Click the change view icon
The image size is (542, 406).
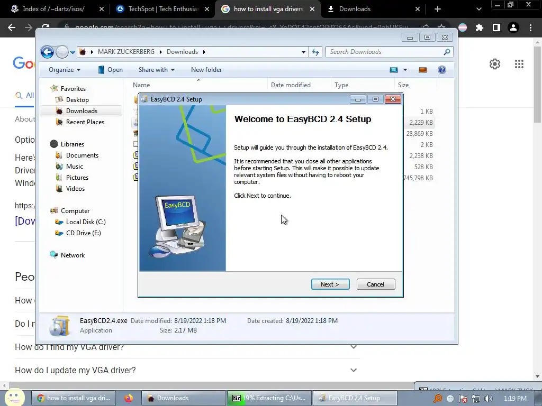394,70
